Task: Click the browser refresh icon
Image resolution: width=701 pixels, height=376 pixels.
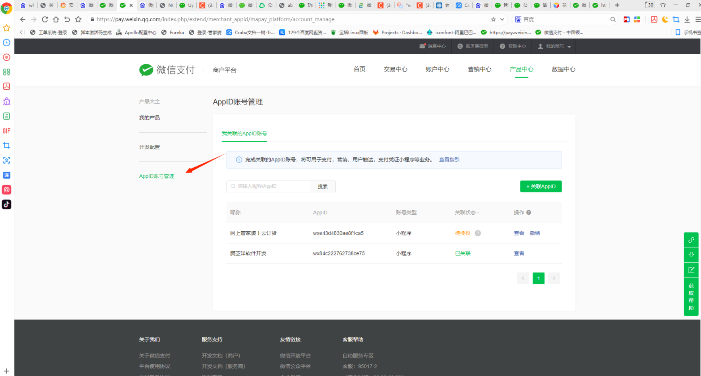Action: coord(45,19)
